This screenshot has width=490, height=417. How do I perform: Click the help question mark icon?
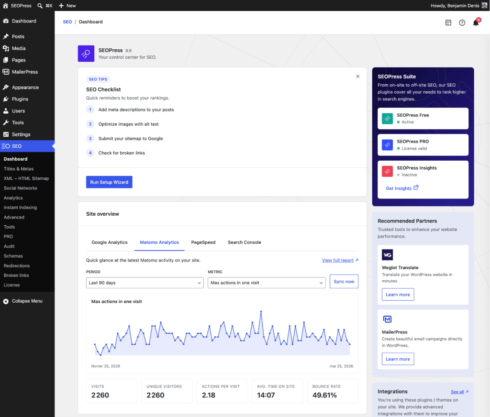coord(462,22)
